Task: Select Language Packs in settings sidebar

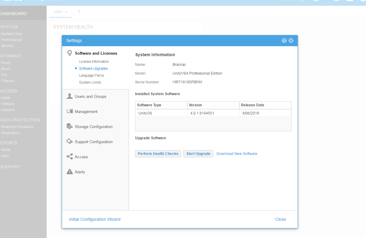Action: point(91,76)
